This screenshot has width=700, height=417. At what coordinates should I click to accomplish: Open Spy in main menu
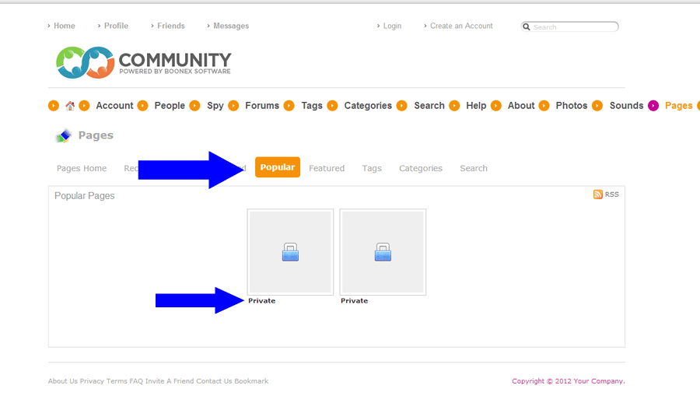[x=215, y=106]
